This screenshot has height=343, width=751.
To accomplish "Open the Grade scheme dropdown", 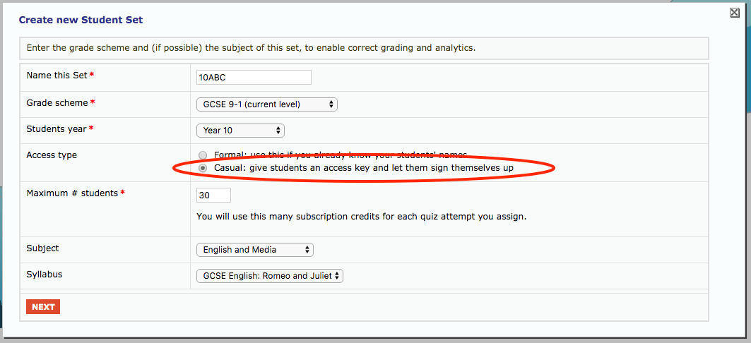I will (266, 104).
